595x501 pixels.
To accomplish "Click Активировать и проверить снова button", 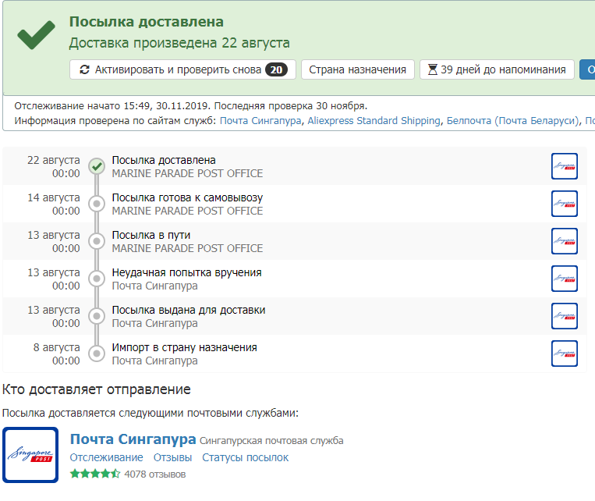I will [x=182, y=69].
